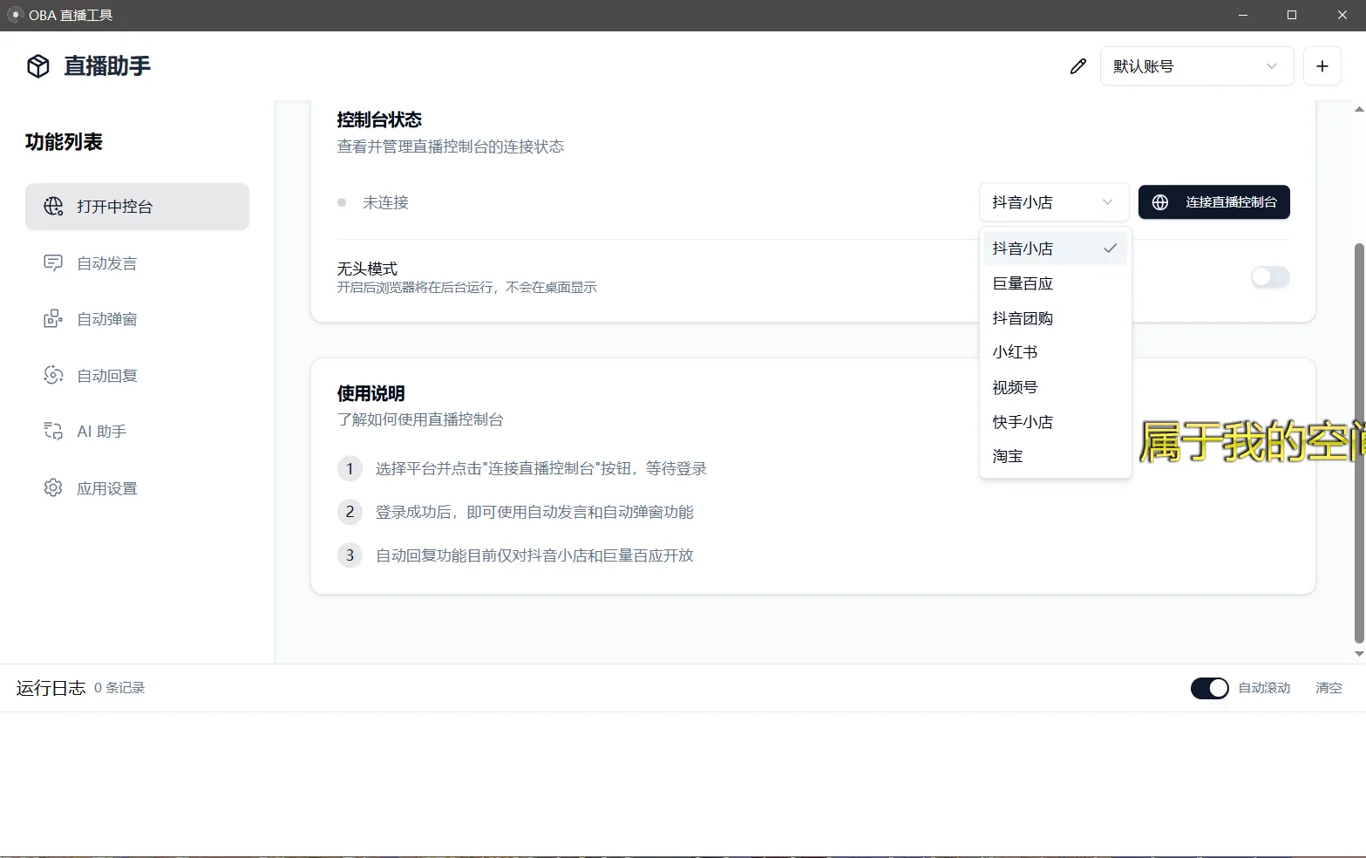Select the 打开中控台 globe icon
The width and height of the screenshot is (1366, 858).
click(x=53, y=207)
